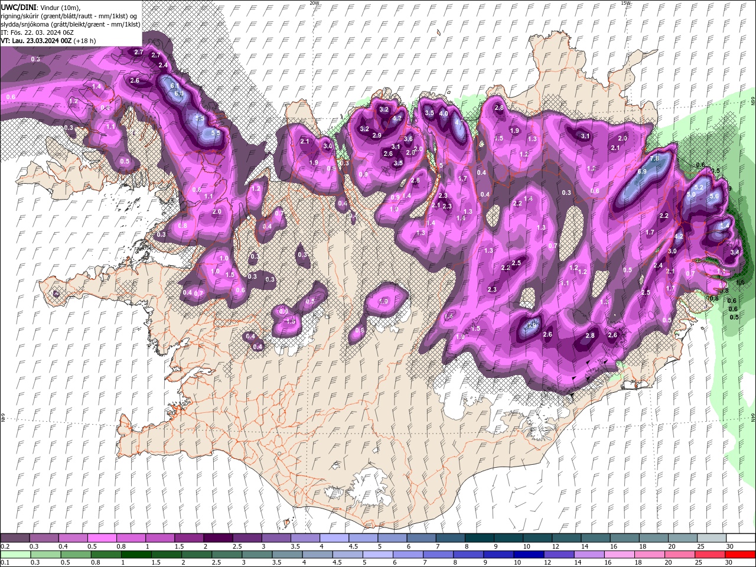Click rain legend swatch between 3 and 3.5

click(257, 555)
